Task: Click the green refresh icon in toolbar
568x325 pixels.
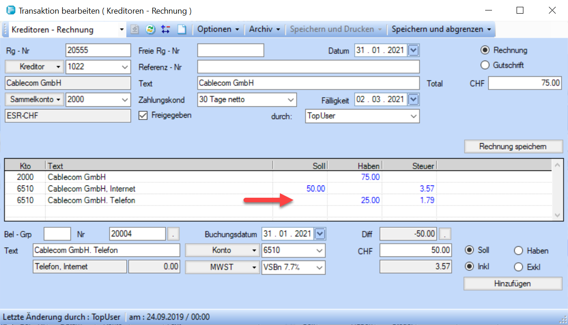Action: click(x=150, y=30)
